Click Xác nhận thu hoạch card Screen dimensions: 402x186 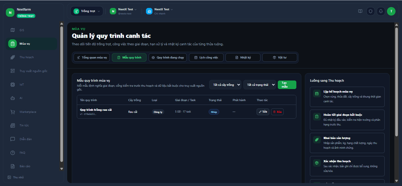pyautogui.click(x=347, y=166)
